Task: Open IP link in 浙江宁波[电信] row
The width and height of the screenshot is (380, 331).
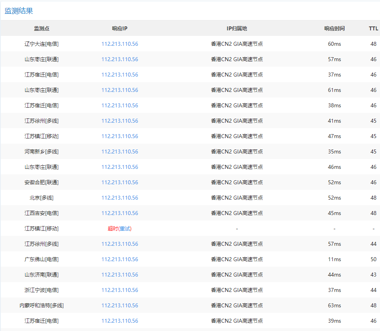Action: [120, 290]
